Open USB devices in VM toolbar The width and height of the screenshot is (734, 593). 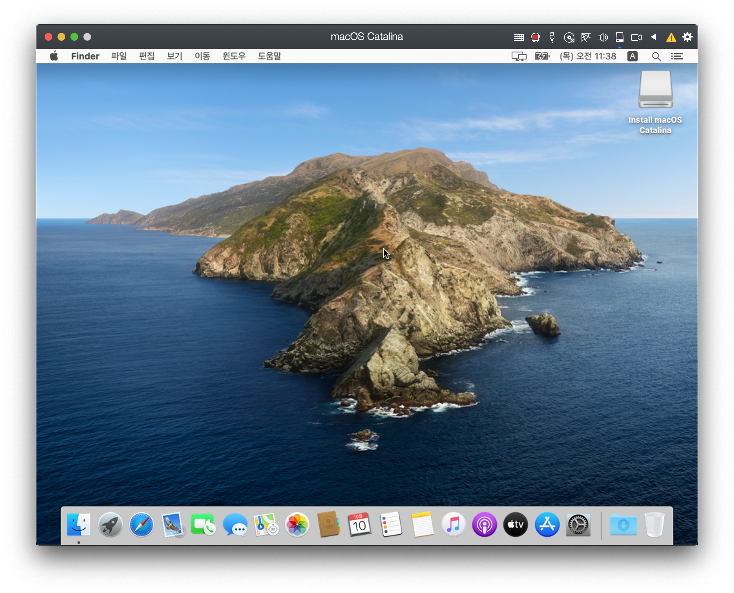552,37
